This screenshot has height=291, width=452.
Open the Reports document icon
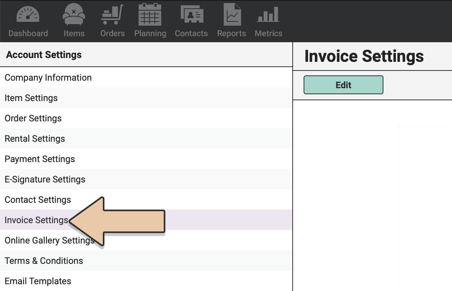(x=232, y=14)
